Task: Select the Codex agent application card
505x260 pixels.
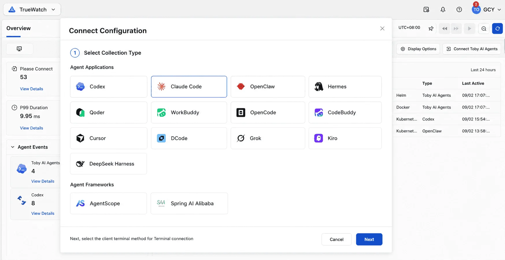Action: pos(109,87)
